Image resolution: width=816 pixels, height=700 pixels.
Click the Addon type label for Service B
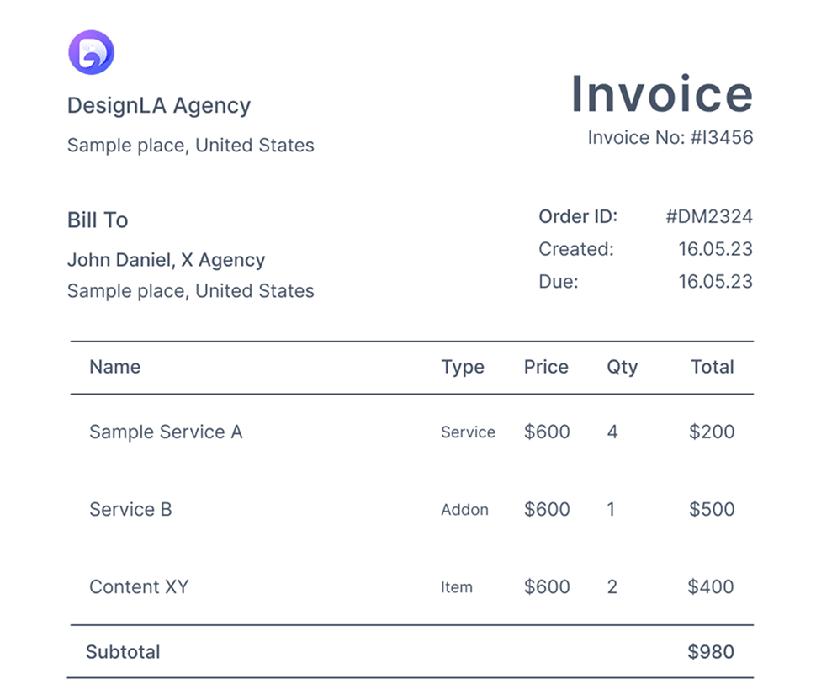[464, 510]
